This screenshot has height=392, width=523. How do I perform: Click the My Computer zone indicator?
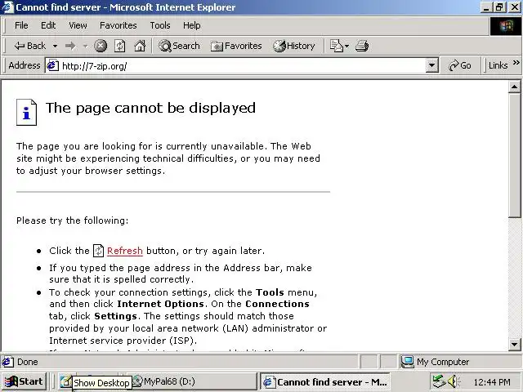(x=435, y=362)
